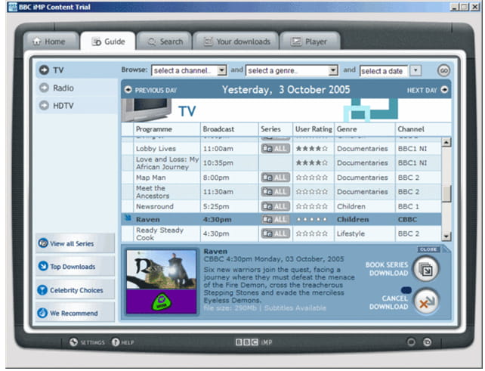485x371 pixels.
Task: Rate Love and Loss using its stars
Action: click(311, 162)
